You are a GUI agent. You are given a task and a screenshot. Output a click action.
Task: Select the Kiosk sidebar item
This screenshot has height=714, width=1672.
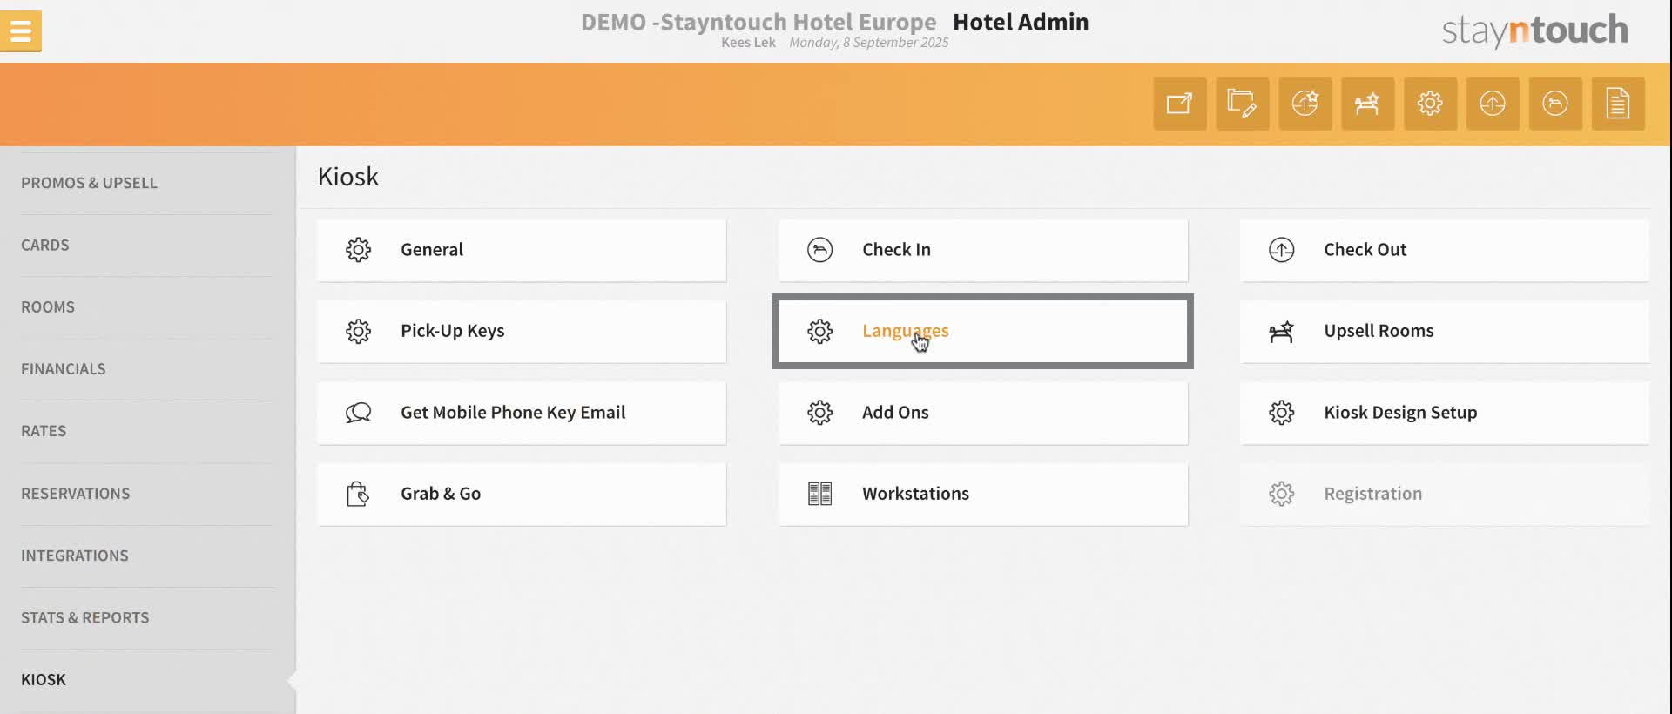44,680
